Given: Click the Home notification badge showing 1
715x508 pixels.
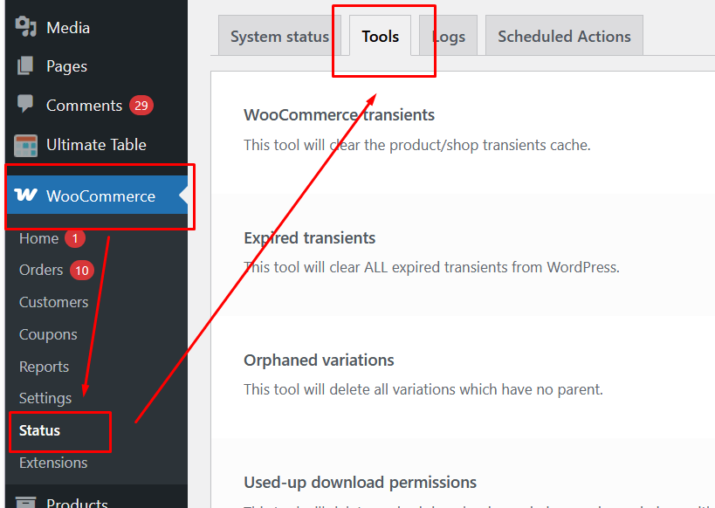Looking at the screenshot, I should click(x=74, y=237).
